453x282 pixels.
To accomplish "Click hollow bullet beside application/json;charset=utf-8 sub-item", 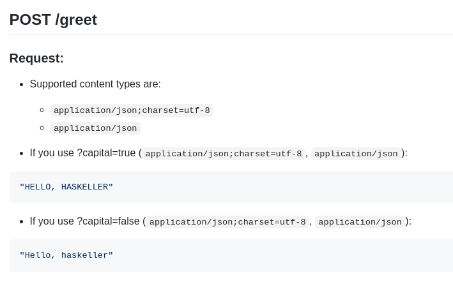I will coord(42,110).
